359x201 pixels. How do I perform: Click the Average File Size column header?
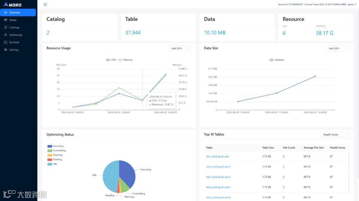pyautogui.click(x=314, y=148)
